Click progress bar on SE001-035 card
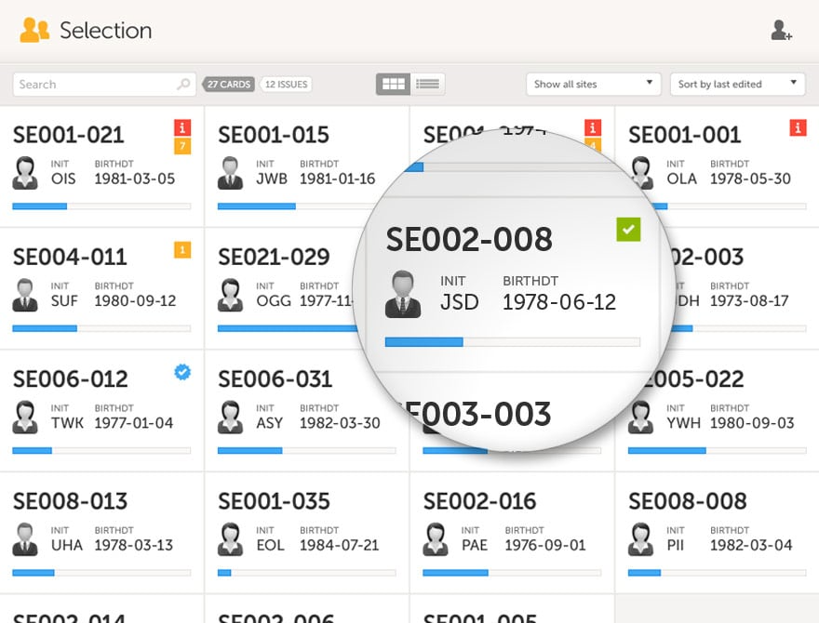Screen dimensions: 819x623 pos(306,573)
